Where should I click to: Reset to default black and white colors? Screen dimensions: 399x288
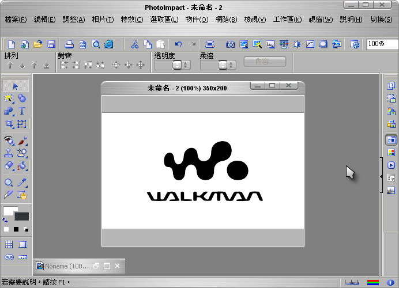point(26,229)
